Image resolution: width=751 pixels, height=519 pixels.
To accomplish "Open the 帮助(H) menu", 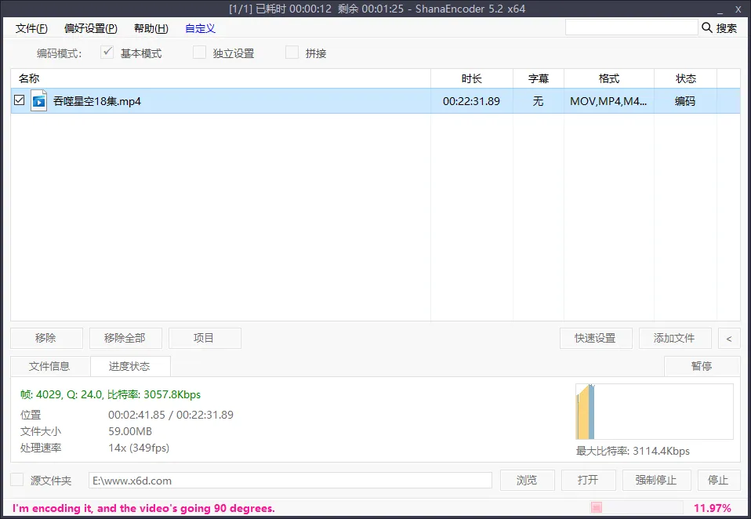I will 151,28.
